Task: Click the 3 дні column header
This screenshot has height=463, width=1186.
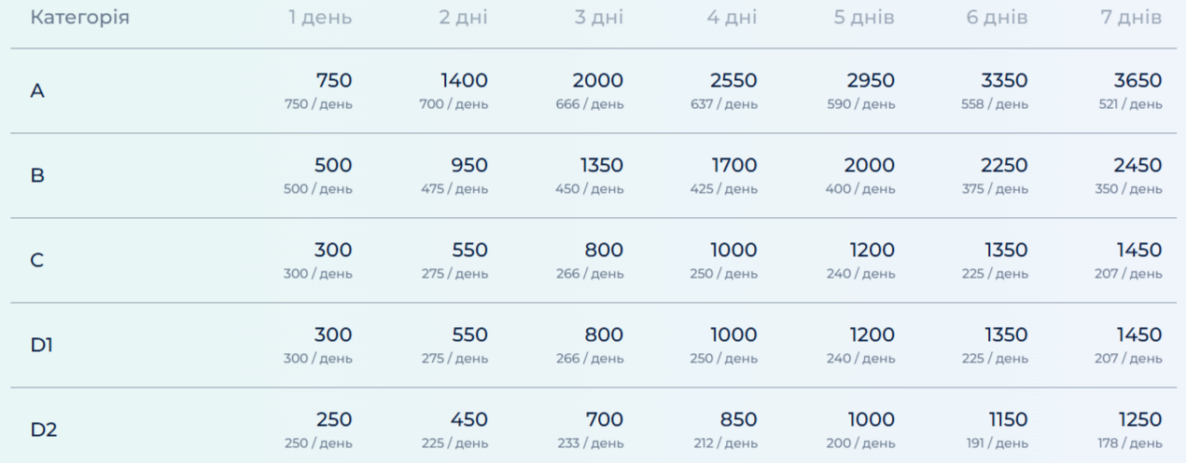Action: click(598, 18)
